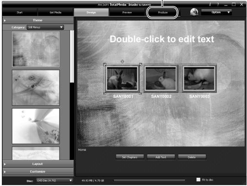Select the third white petal theme thumbnail
247x186 pixels.
coord(36,126)
